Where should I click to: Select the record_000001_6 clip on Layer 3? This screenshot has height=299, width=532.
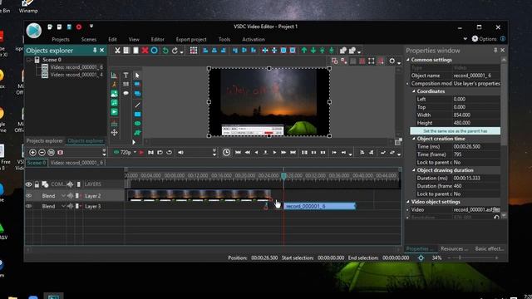(x=319, y=206)
